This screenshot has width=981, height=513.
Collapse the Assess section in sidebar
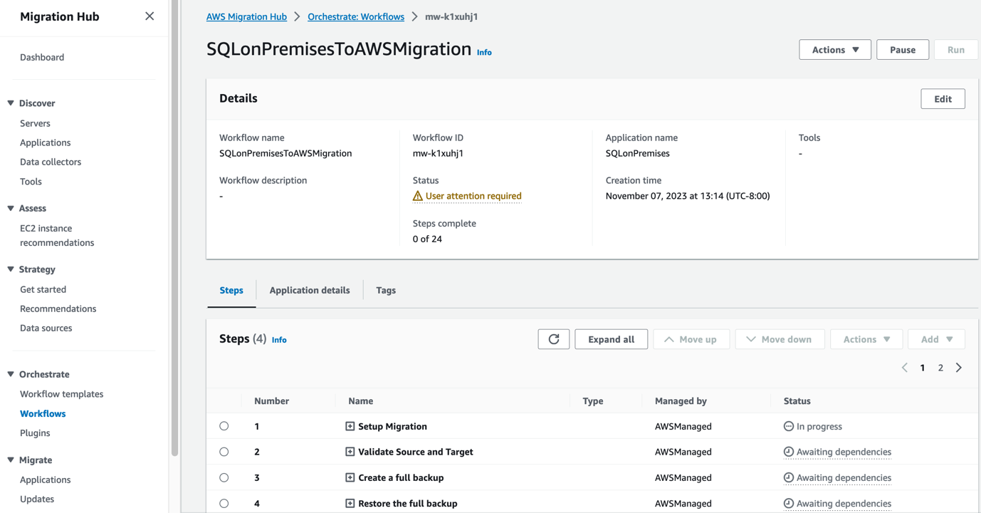pyautogui.click(x=11, y=208)
